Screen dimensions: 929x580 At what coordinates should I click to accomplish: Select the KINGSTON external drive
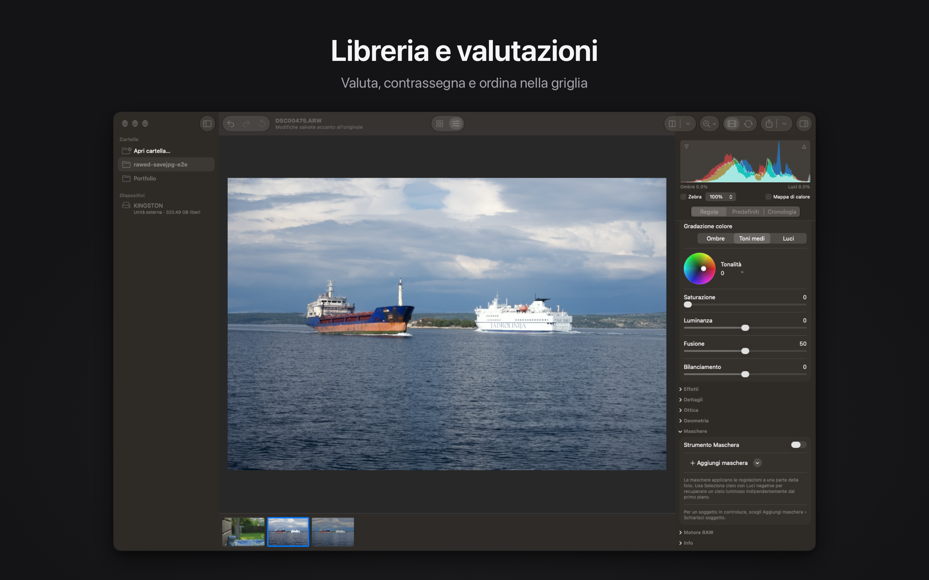(x=166, y=208)
